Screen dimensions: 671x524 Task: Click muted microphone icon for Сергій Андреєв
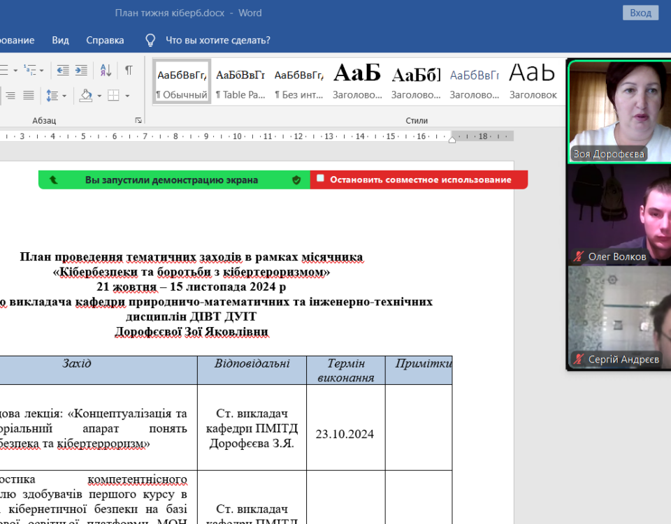click(x=579, y=359)
